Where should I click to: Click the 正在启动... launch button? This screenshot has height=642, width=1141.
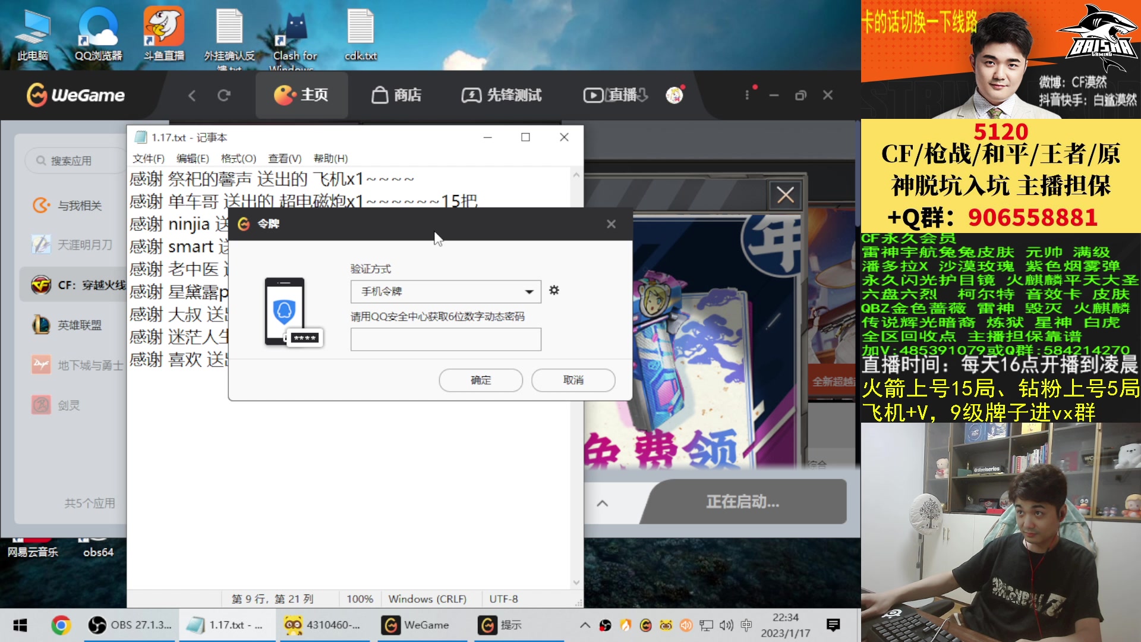743,502
